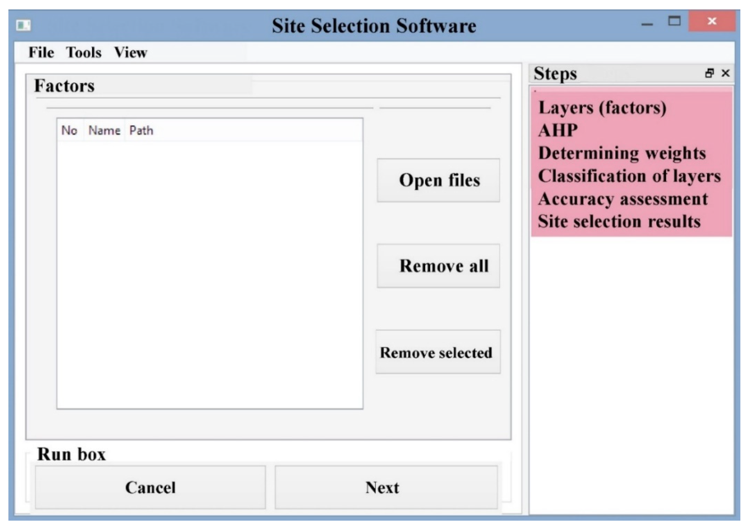Choose Classification of layers step
Image resolution: width=748 pixels, height=527 pixels.
coord(629,176)
